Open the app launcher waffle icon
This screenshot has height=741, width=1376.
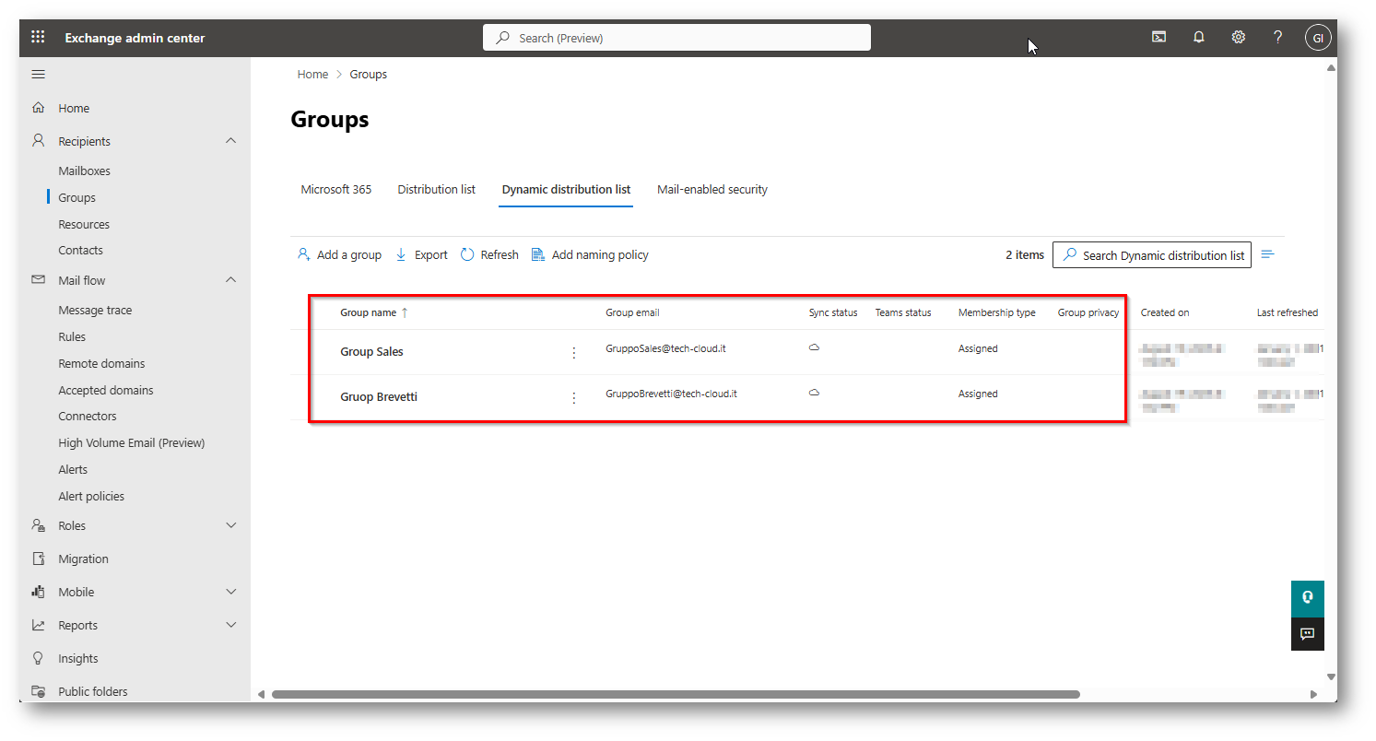click(x=38, y=38)
